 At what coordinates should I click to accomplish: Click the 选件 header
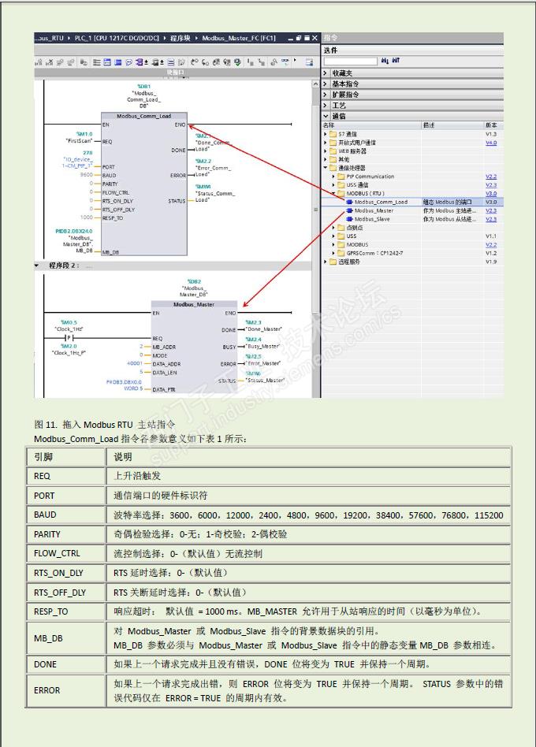pyautogui.click(x=412, y=50)
